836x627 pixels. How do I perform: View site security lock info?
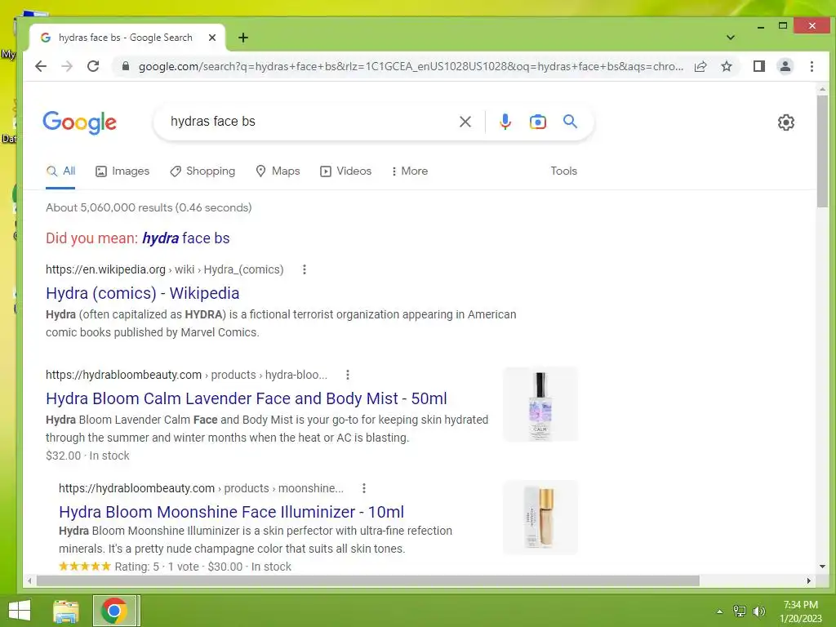pyautogui.click(x=125, y=66)
